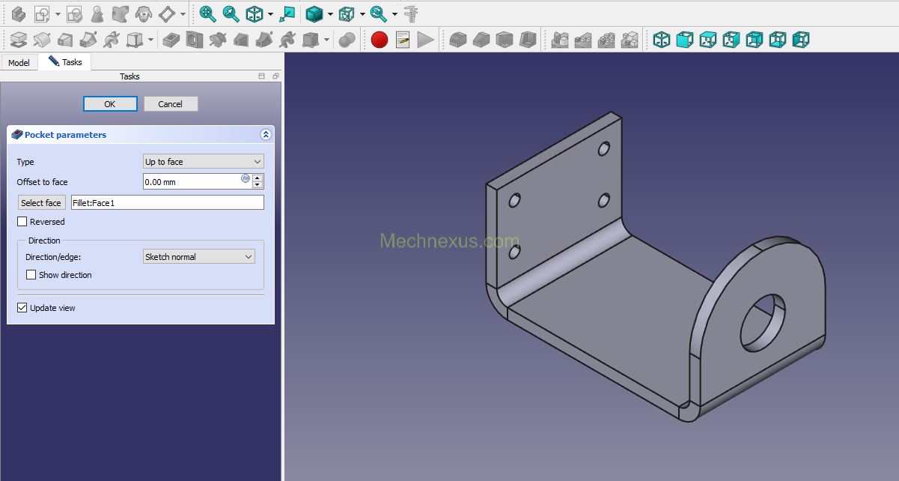The height and width of the screenshot is (481, 899).
Task: Click the Fit selection zoom icon
Action: coord(231,13)
